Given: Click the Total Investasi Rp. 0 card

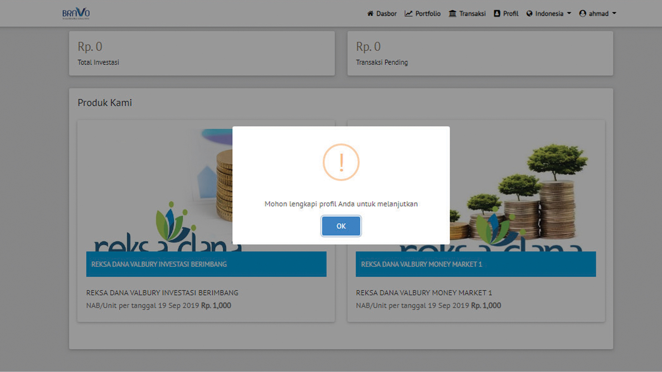Looking at the screenshot, I should coord(202,53).
